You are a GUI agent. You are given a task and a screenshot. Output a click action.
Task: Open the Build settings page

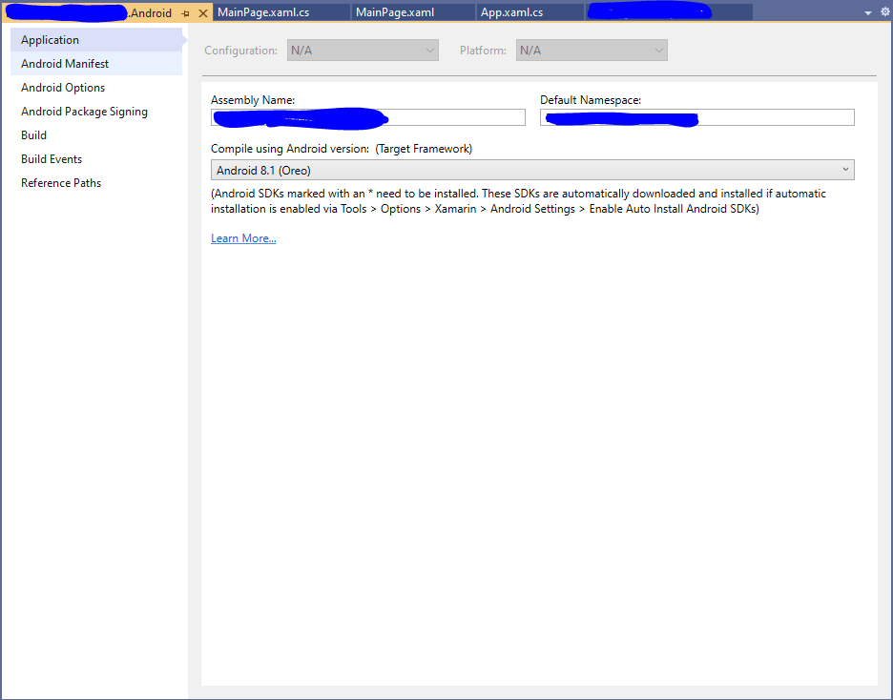(x=96, y=135)
